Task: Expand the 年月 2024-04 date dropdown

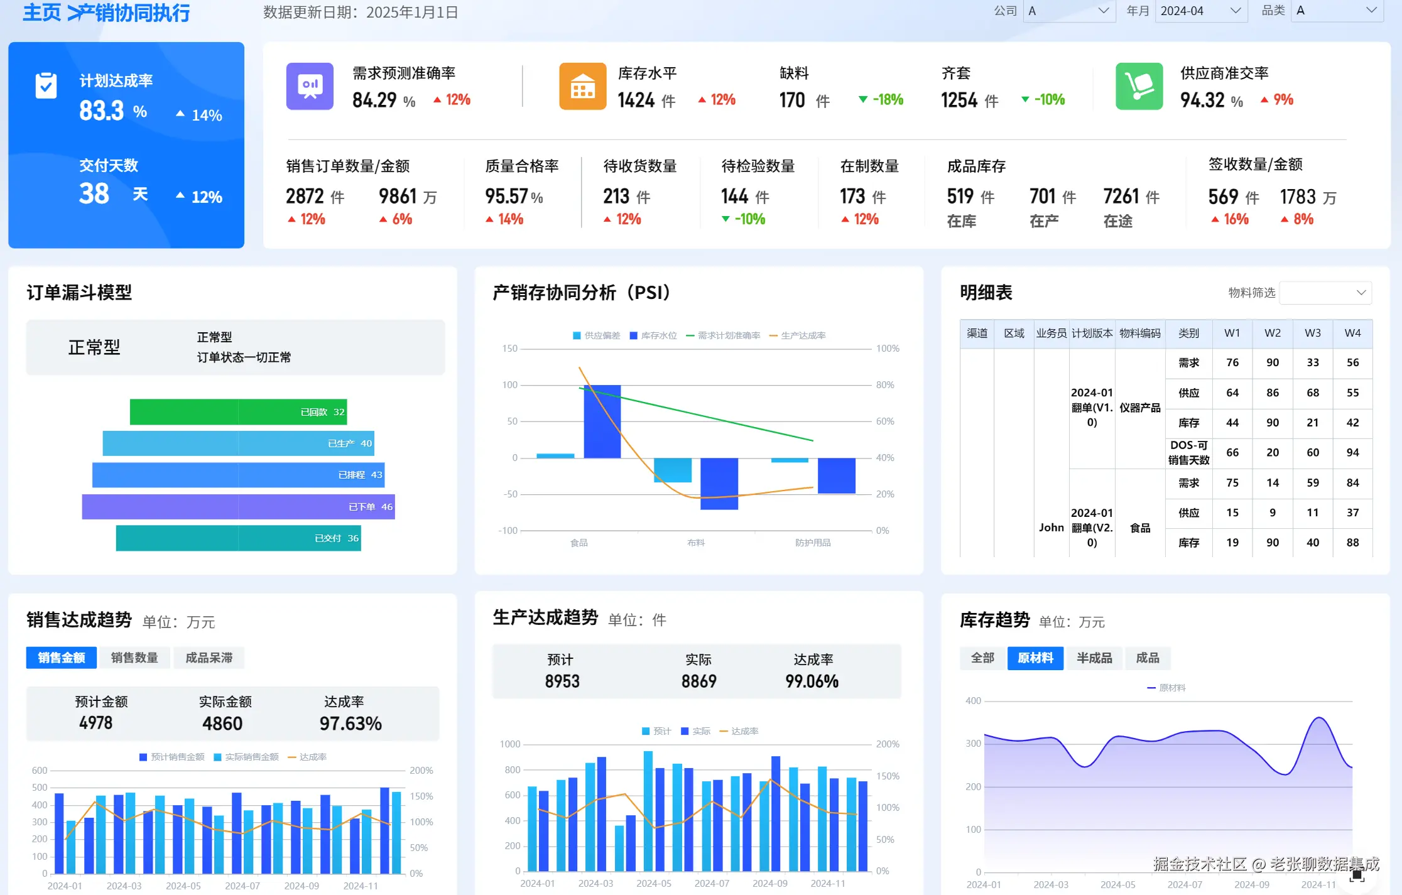Action: tap(1200, 11)
